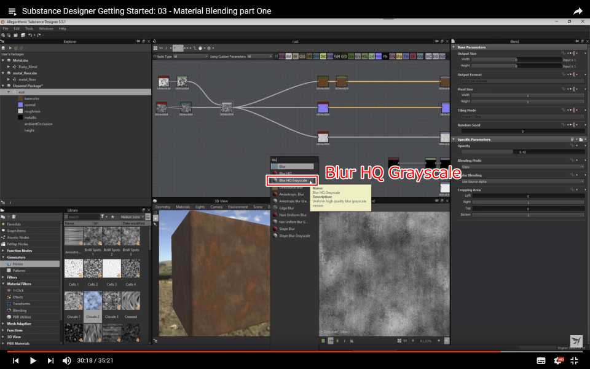The image size is (590, 369).
Task: Expand the Filters library category
Action: 4,277
